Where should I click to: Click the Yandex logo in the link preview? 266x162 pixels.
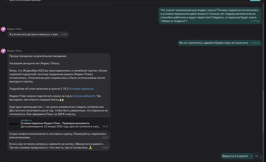click(x=14, y=123)
